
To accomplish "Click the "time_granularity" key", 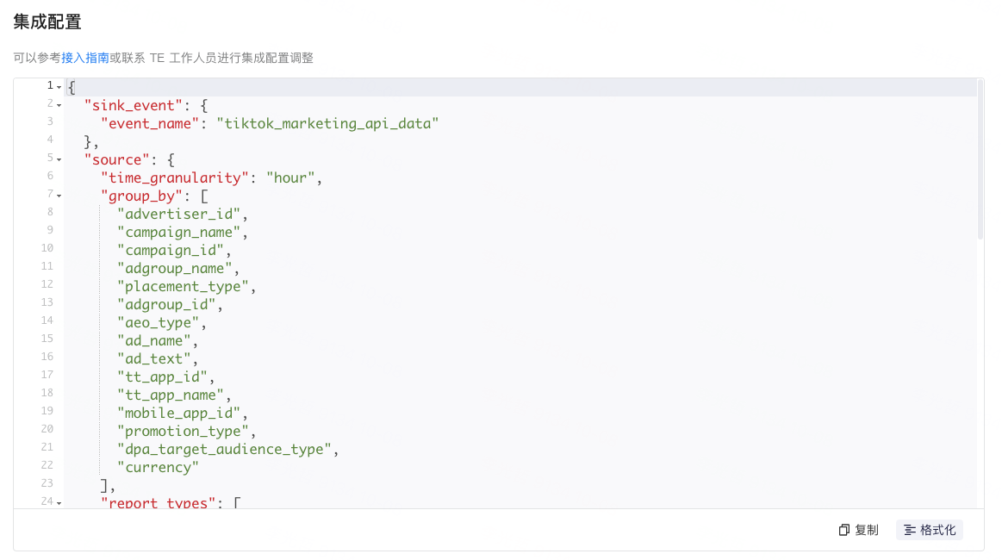I will click(x=175, y=177).
